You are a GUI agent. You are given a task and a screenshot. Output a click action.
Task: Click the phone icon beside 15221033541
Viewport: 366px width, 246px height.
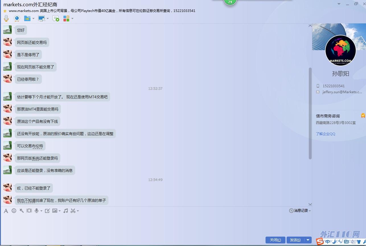[x=318, y=86]
